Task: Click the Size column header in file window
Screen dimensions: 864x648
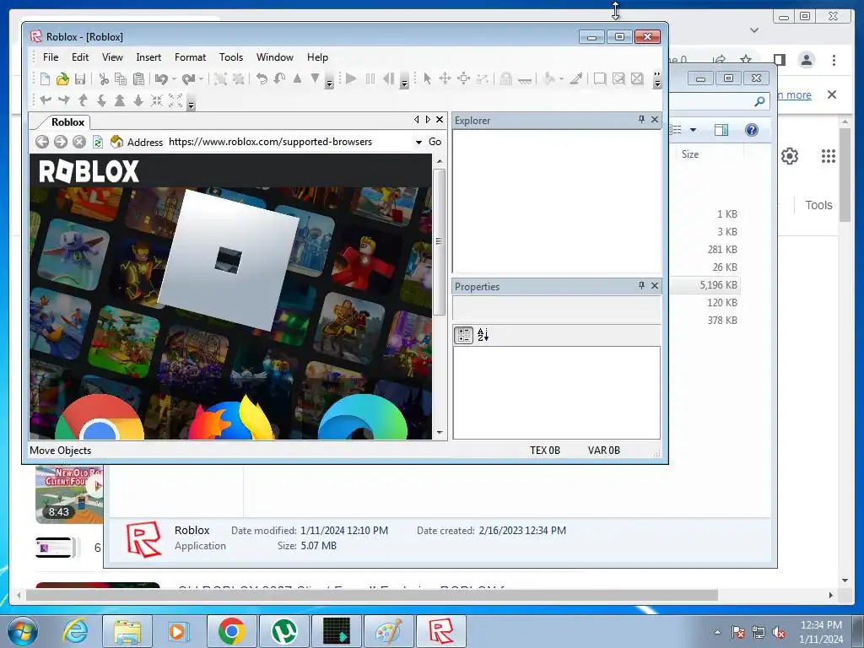Action: pyautogui.click(x=690, y=154)
